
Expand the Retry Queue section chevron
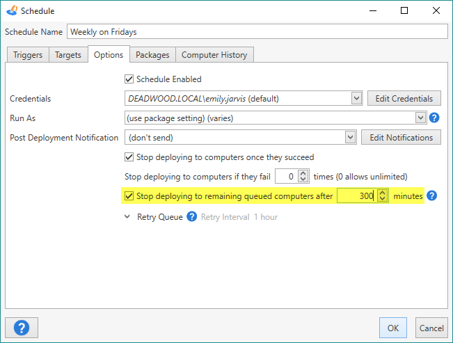pyautogui.click(x=127, y=216)
